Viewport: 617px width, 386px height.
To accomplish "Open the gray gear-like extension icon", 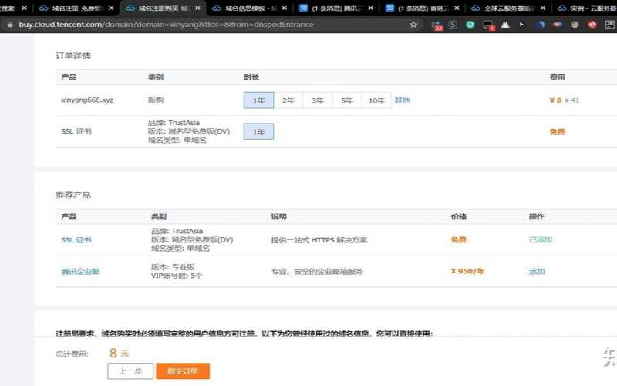I will coord(575,25).
